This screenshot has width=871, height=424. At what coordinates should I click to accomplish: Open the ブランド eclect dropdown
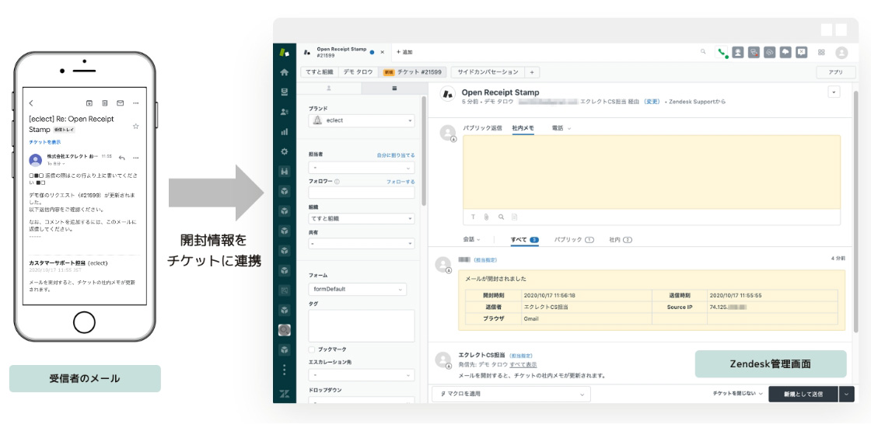pyautogui.click(x=362, y=120)
